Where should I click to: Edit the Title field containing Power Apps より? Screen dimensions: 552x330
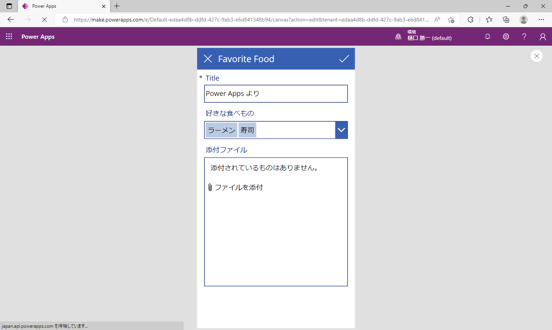tap(276, 94)
